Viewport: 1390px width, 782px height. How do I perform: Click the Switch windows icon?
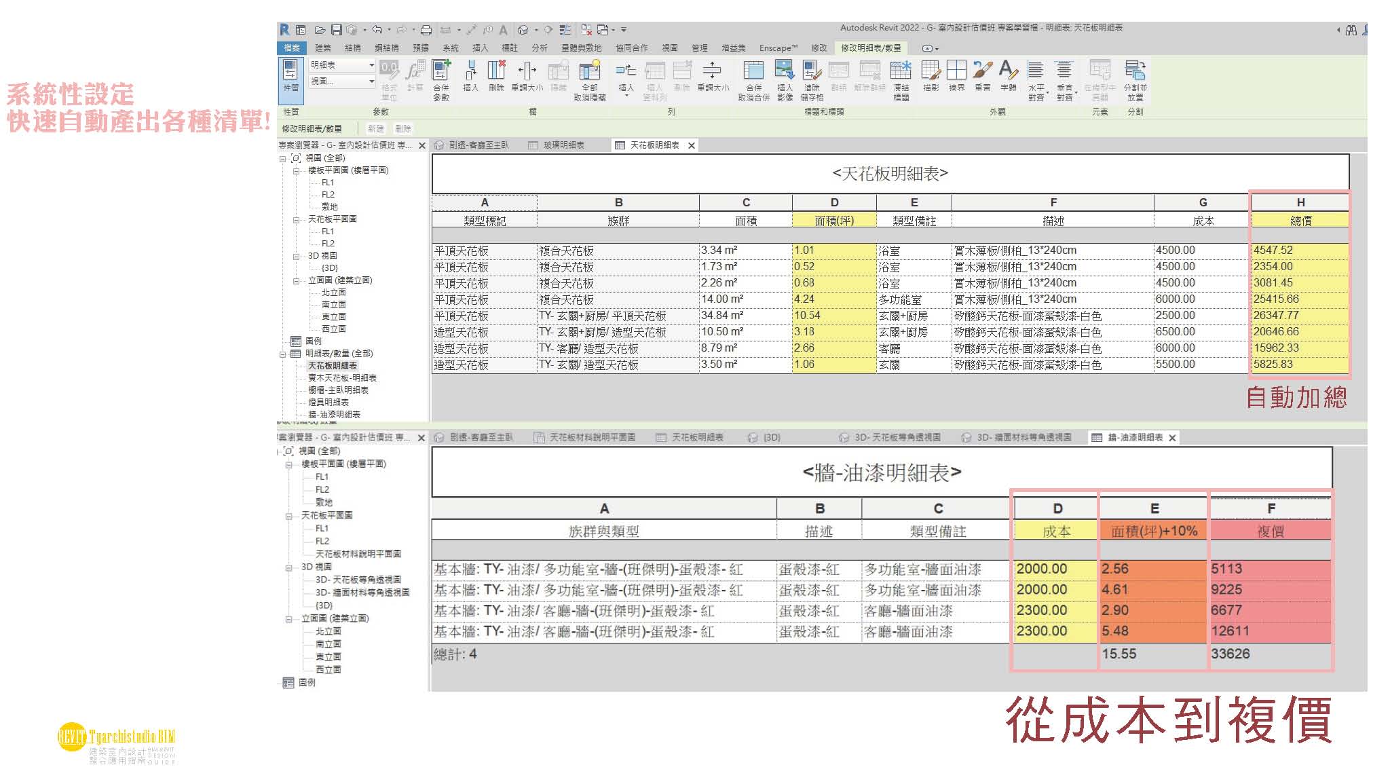603,30
